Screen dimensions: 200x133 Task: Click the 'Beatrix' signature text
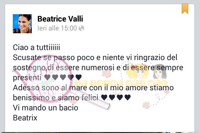[25, 118]
